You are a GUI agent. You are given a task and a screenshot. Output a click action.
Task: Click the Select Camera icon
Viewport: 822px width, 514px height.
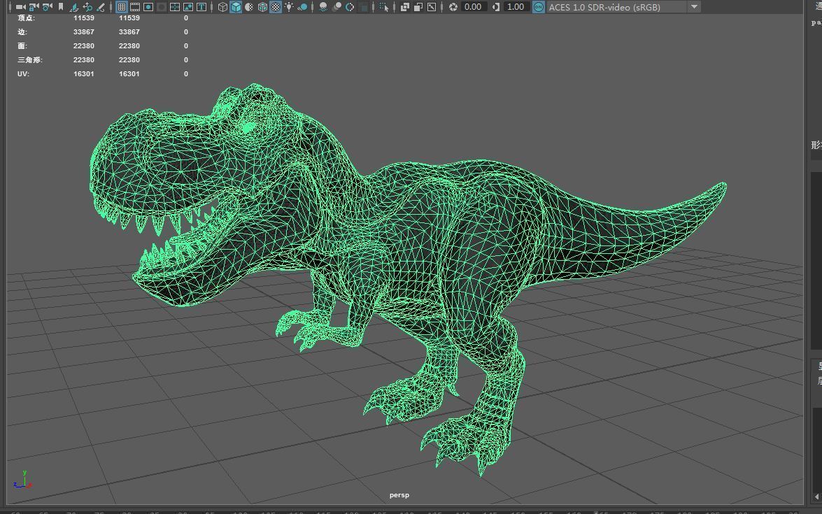coord(20,7)
